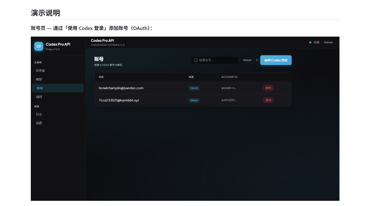The image size is (366, 206).
Task: Select the 账号 sidebar item
Action: [x=58, y=88]
